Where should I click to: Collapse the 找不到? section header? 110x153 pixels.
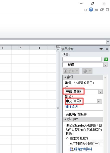(83, 119)
